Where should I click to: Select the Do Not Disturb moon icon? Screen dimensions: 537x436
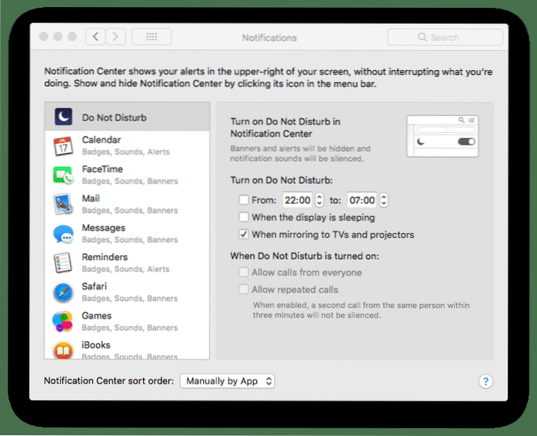pos(63,117)
